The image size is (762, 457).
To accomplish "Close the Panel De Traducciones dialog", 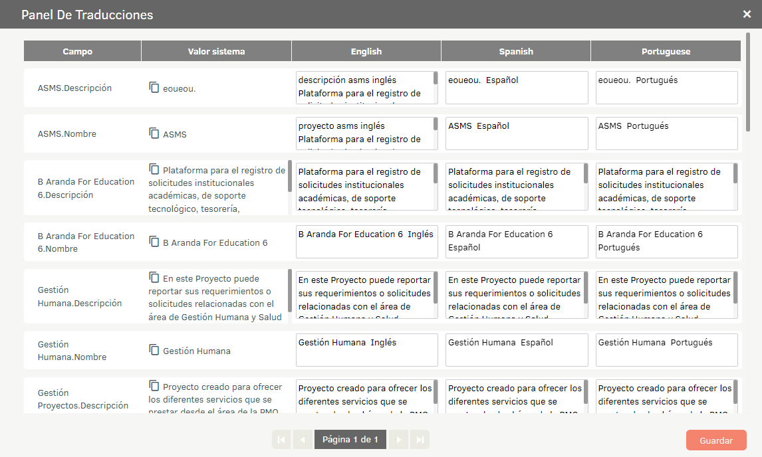I will pyautogui.click(x=747, y=14).
